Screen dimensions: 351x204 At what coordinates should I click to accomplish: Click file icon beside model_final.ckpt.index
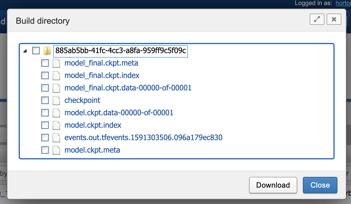(x=57, y=75)
